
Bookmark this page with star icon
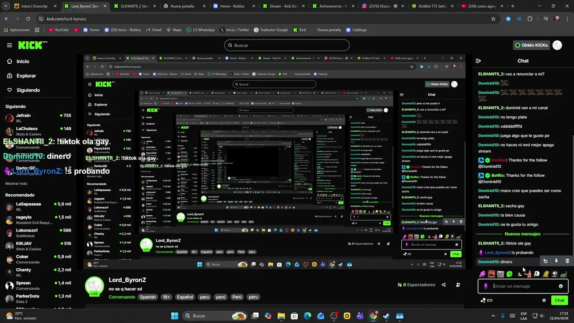tap(493, 19)
